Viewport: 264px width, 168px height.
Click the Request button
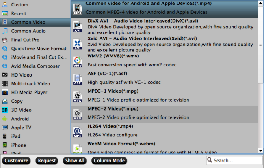[47, 161]
